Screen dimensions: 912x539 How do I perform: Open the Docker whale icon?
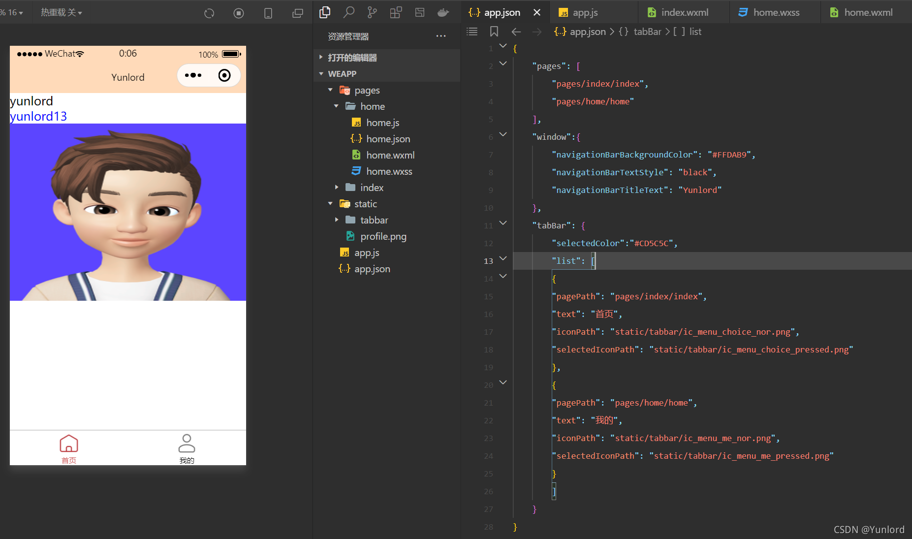443,12
